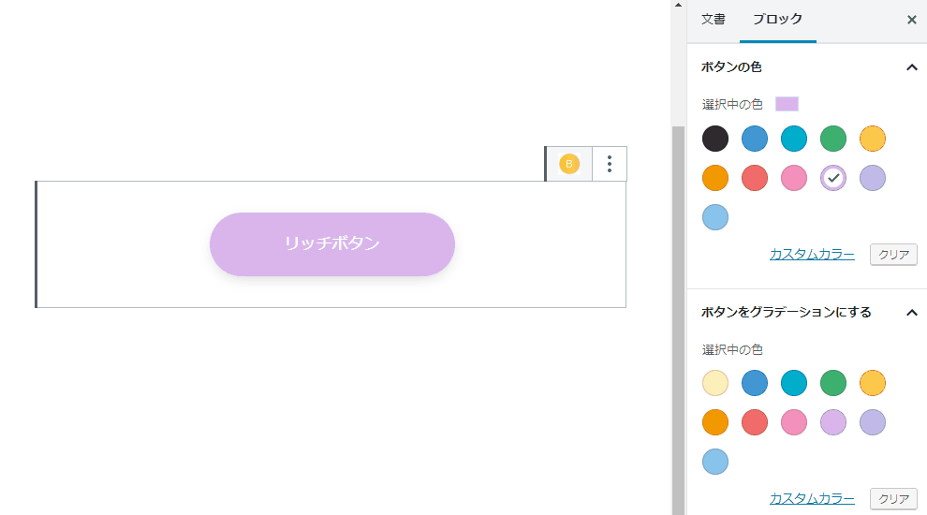Open カスタムカラー under button color
Viewport: 927px width, 515px height.
pos(812,255)
